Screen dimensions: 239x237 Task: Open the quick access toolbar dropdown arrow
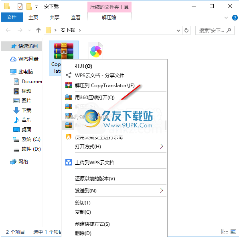point(36,7)
